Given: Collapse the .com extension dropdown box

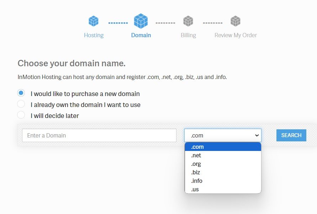Looking at the screenshot, I should 223,135.
